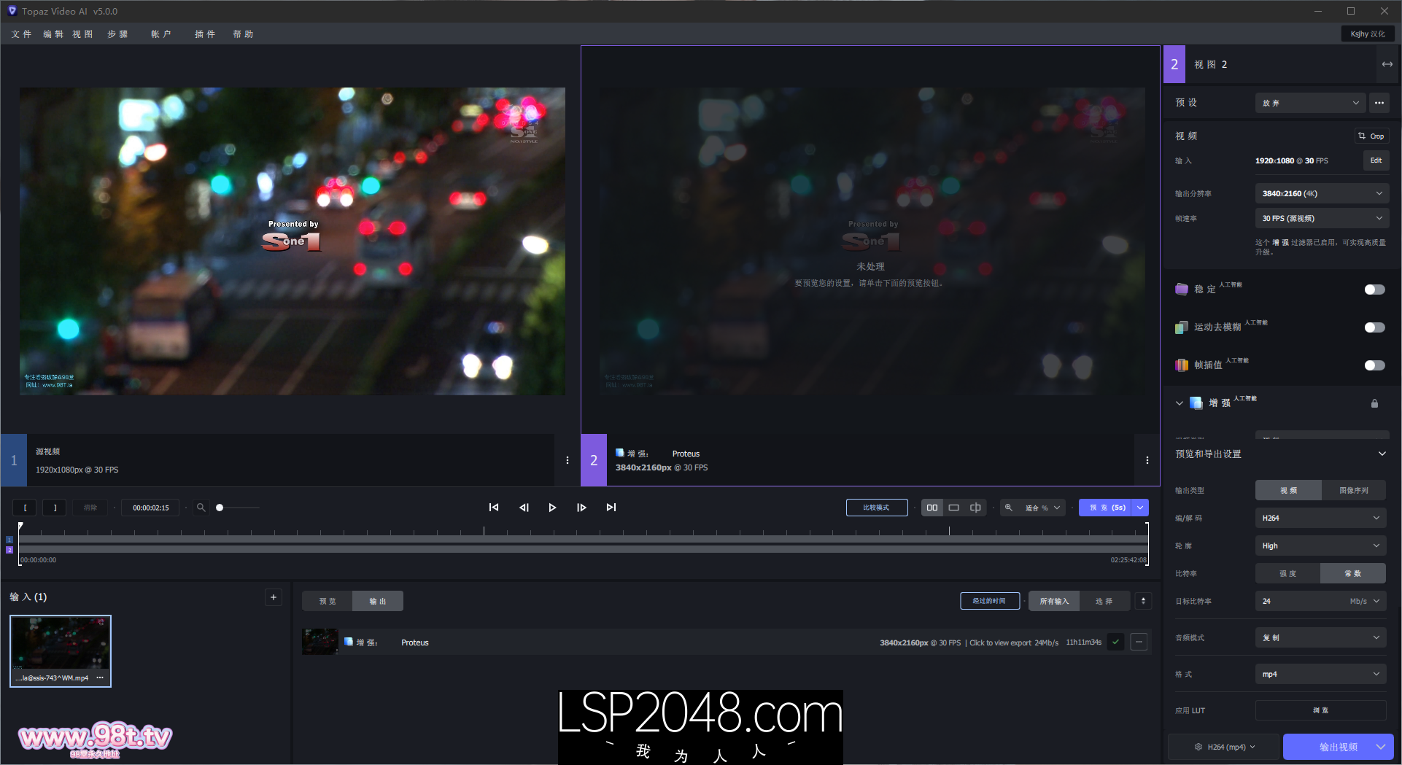Select the side-by-side view layout icon
The height and width of the screenshot is (765, 1402).
tap(932, 508)
